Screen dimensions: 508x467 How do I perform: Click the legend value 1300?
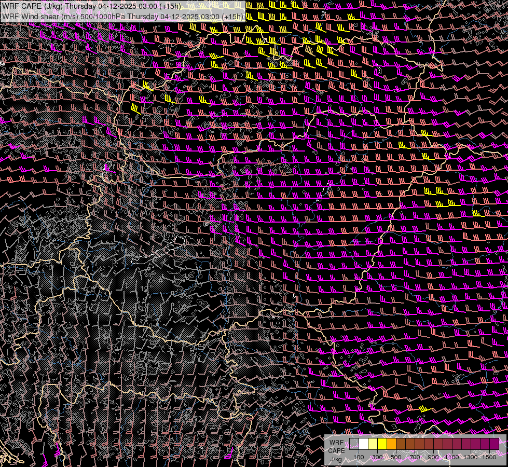pyautogui.click(x=471, y=457)
